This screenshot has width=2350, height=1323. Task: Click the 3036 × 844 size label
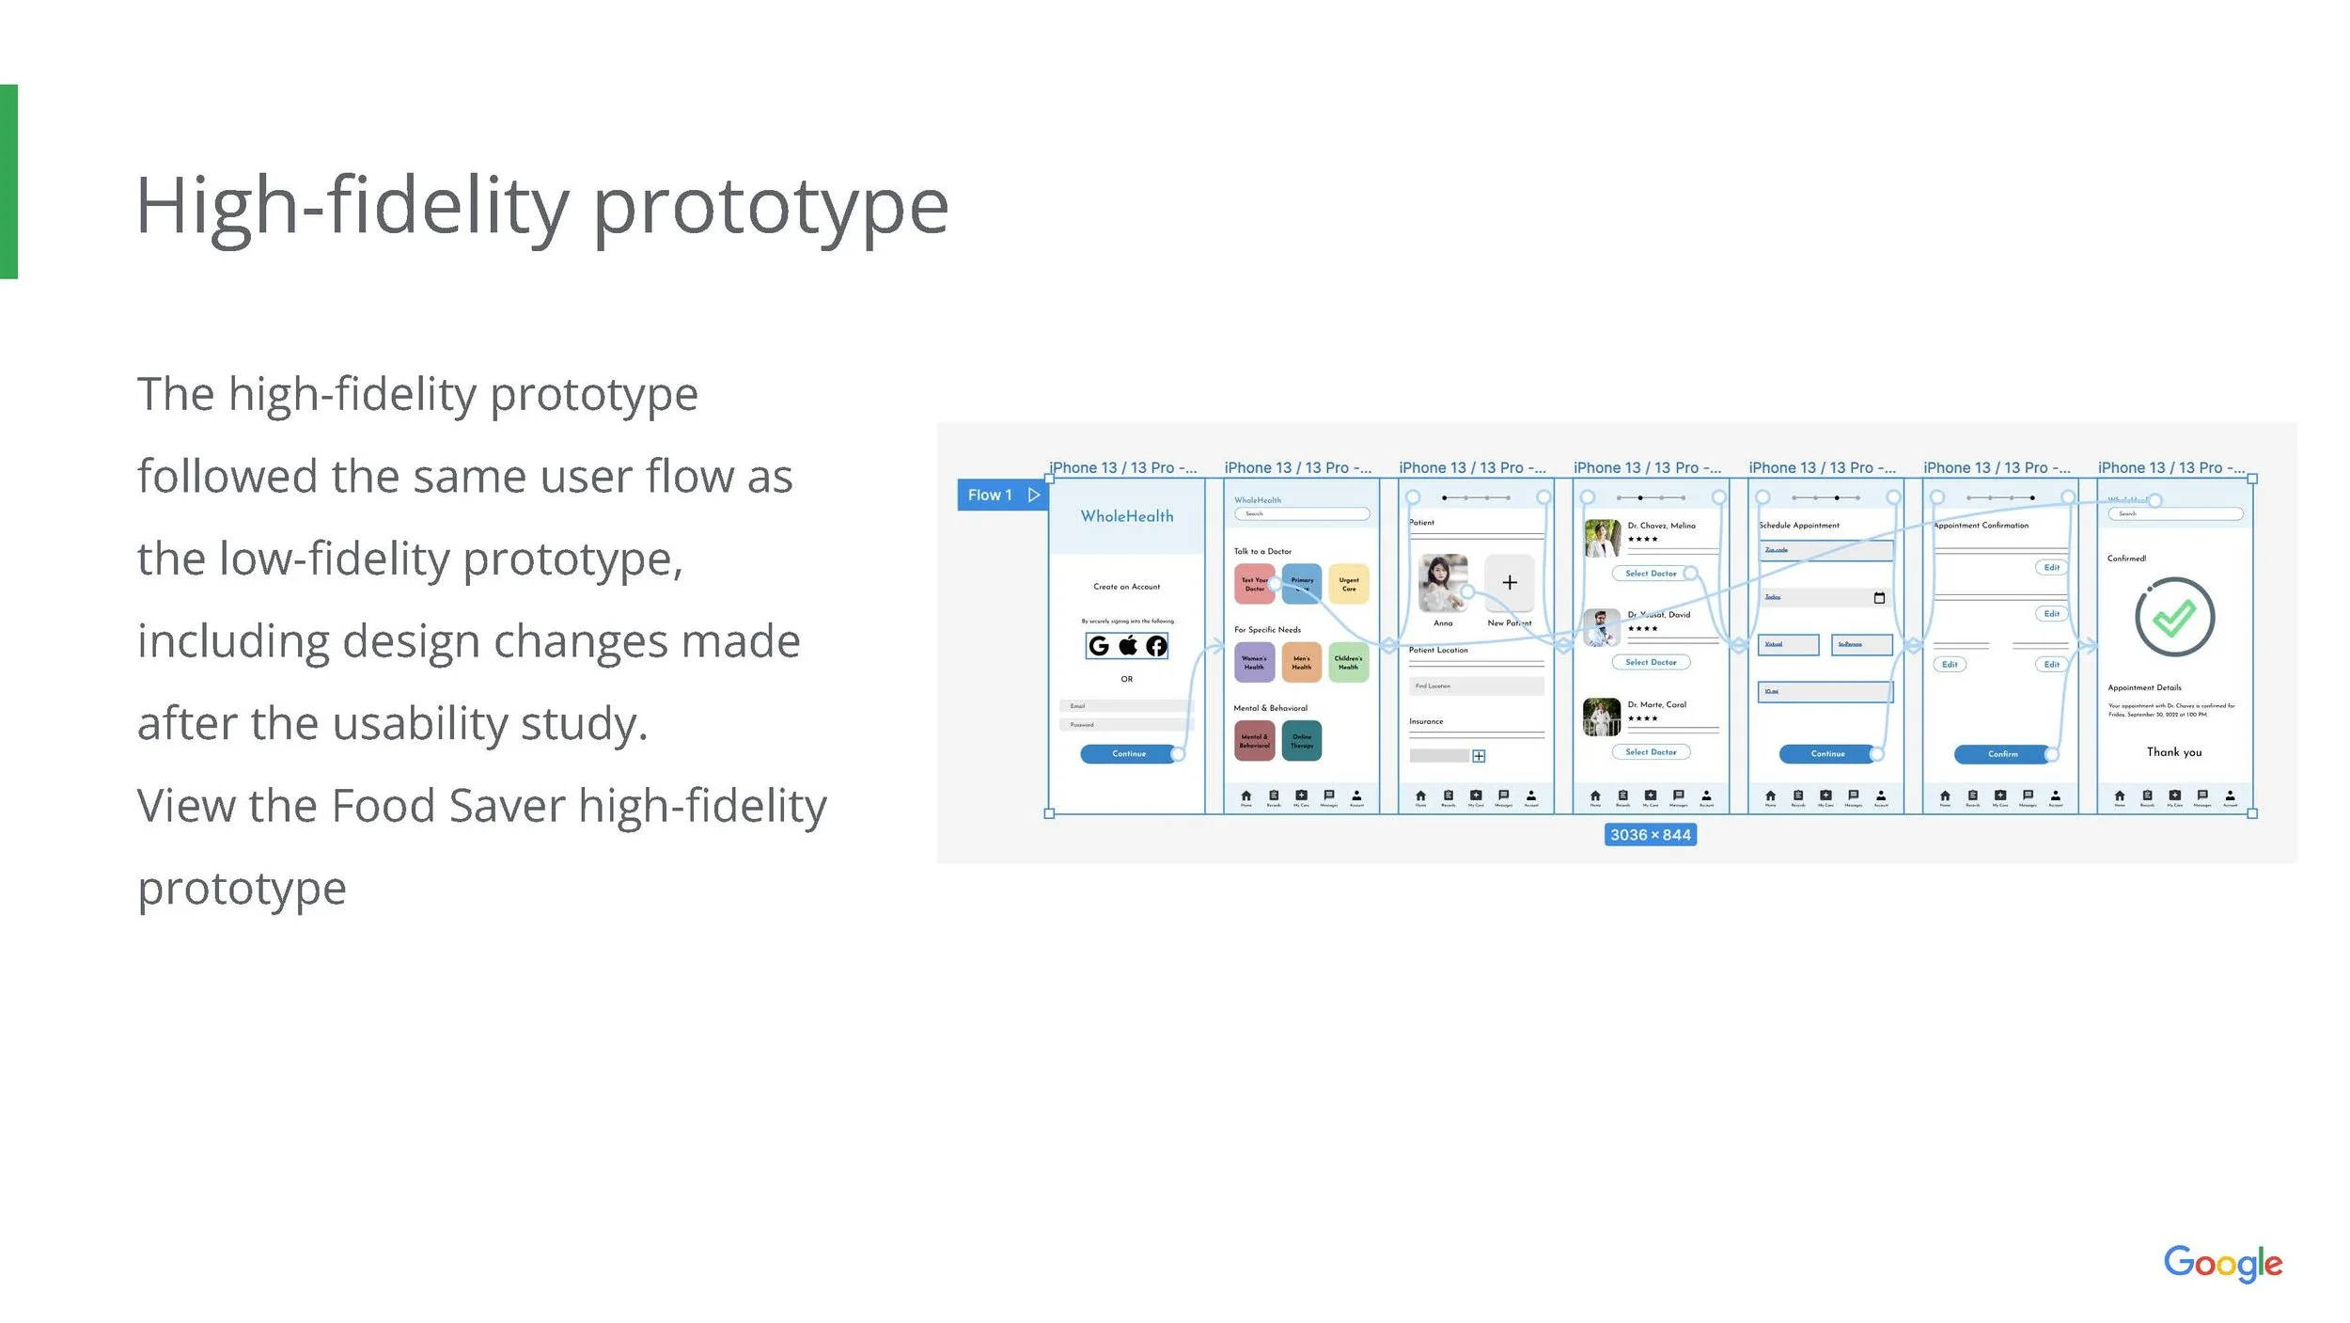click(x=1651, y=835)
